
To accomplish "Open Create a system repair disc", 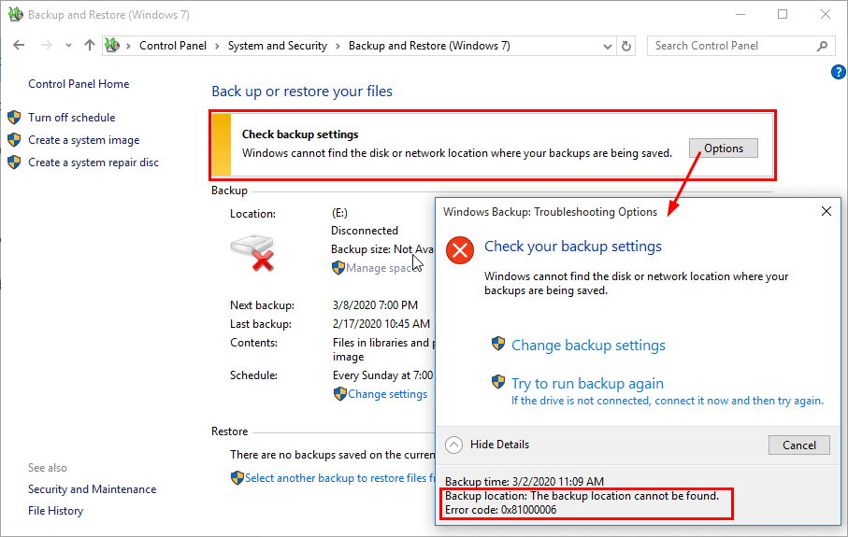I will (93, 163).
